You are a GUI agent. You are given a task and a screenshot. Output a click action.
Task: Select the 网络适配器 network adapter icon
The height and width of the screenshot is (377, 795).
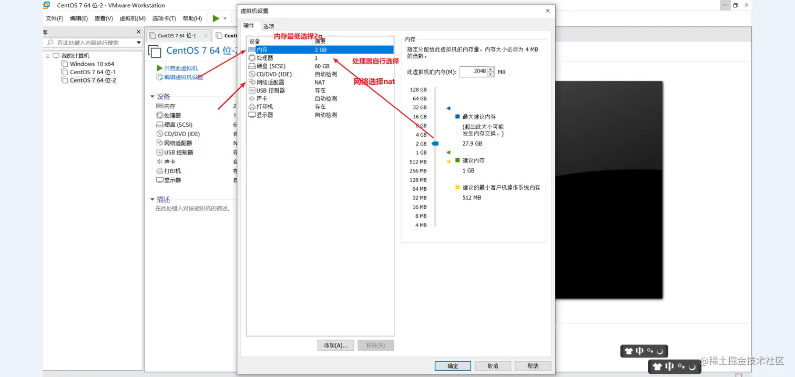tap(251, 82)
